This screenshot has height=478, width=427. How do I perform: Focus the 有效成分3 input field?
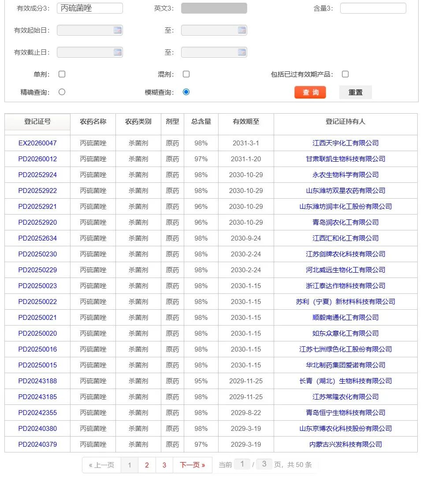click(x=89, y=8)
